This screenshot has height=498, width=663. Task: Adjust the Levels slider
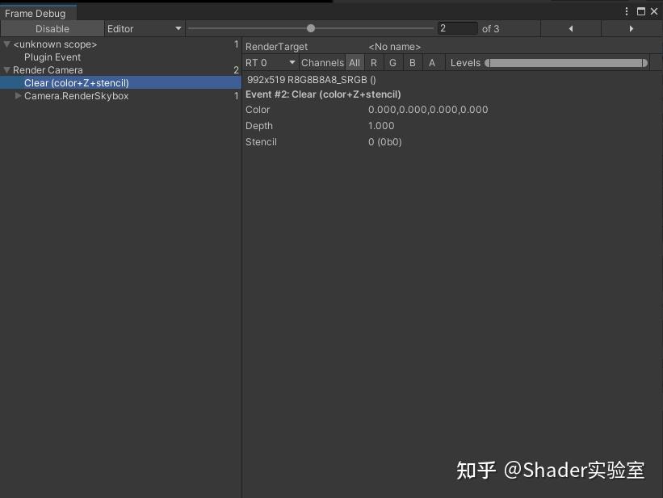pyautogui.click(x=565, y=62)
